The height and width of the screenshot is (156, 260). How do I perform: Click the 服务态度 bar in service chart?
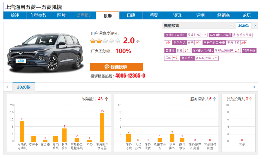[128, 138]
